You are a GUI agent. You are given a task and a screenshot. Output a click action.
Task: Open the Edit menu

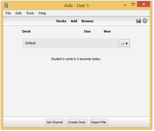pyautogui.click(x=18, y=13)
